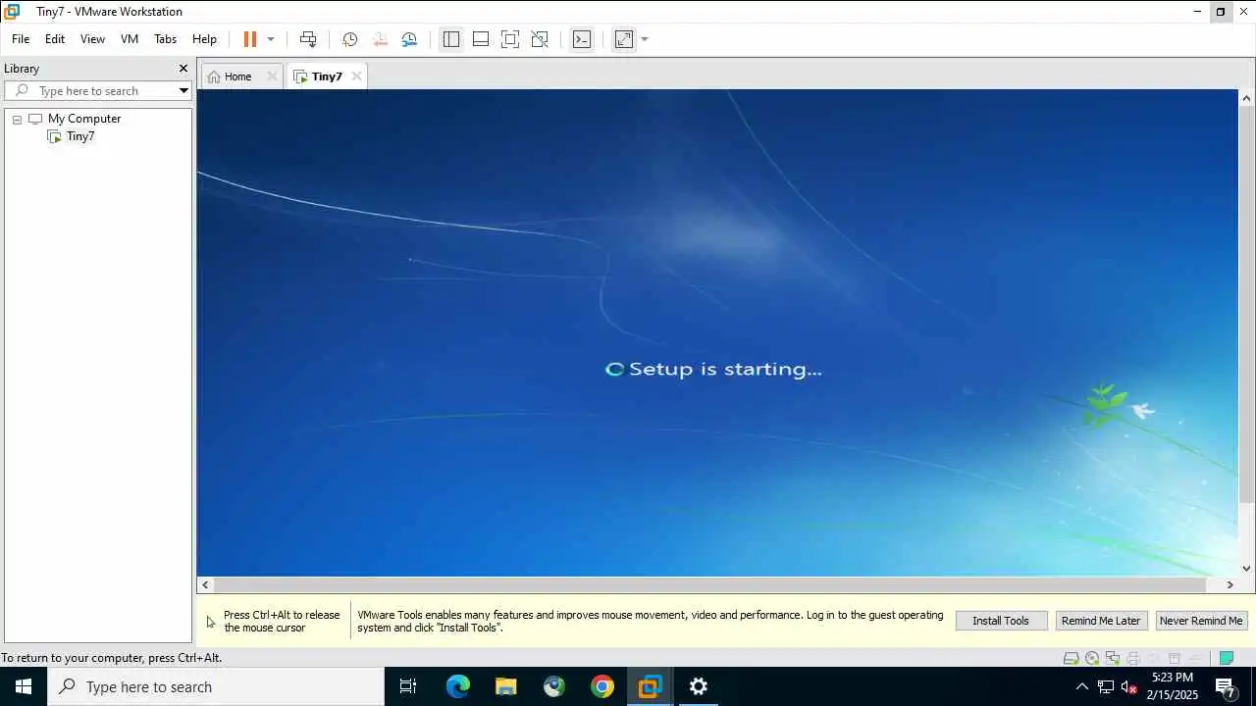The image size is (1256, 706).
Task: Click Never Remind Me button
Action: pos(1201,621)
